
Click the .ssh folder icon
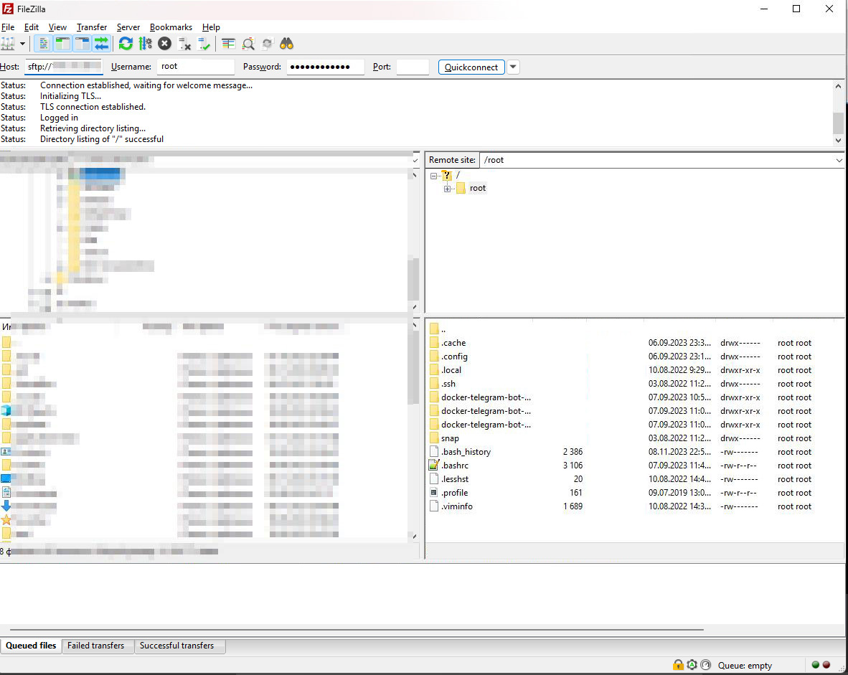434,384
